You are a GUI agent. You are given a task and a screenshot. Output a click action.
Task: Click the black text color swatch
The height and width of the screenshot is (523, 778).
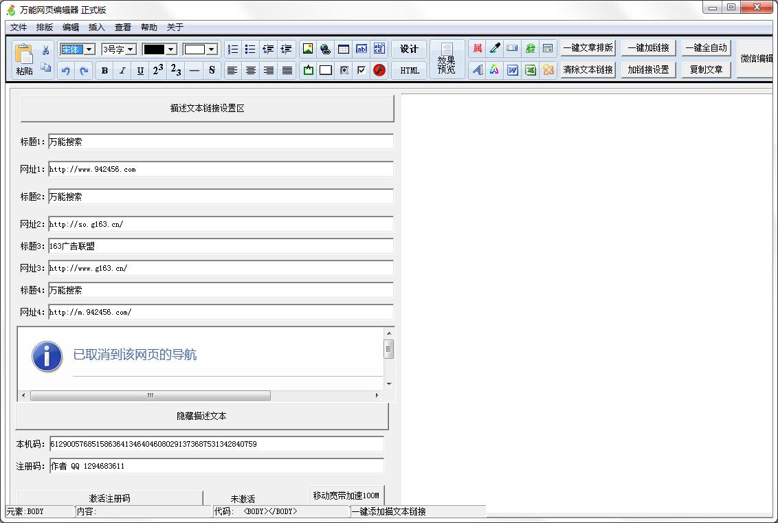click(x=154, y=49)
